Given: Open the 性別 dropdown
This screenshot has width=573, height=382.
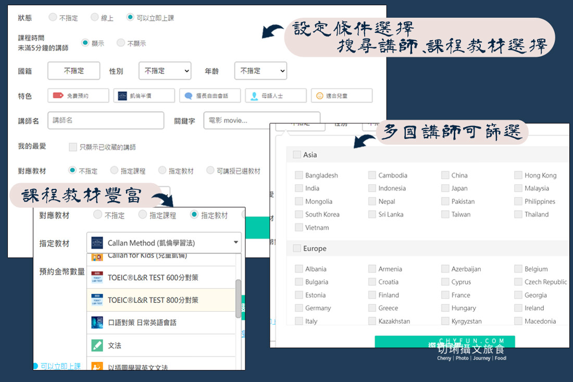Looking at the screenshot, I should click(165, 71).
